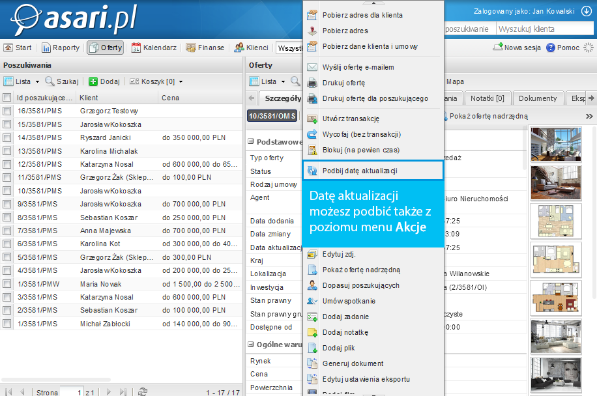Toggle the select-all checkbox in header
The image size is (597, 396).
click(7, 98)
